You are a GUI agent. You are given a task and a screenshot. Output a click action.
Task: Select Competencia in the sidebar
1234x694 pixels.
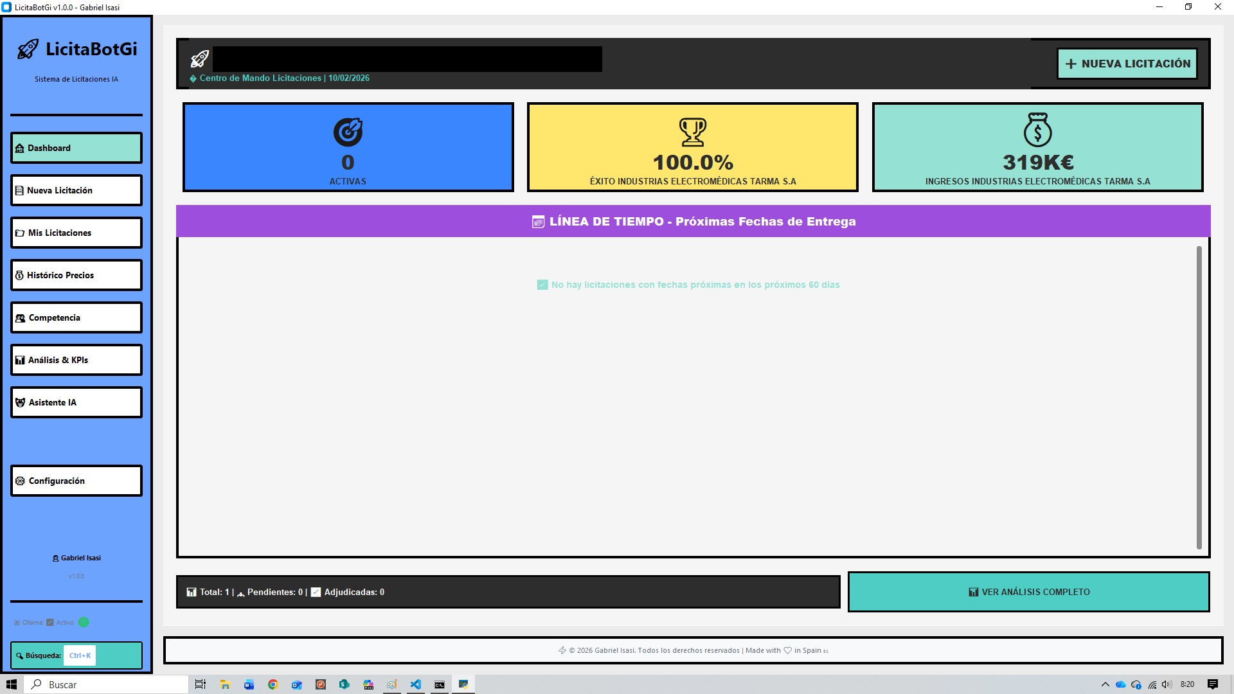click(x=76, y=317)
